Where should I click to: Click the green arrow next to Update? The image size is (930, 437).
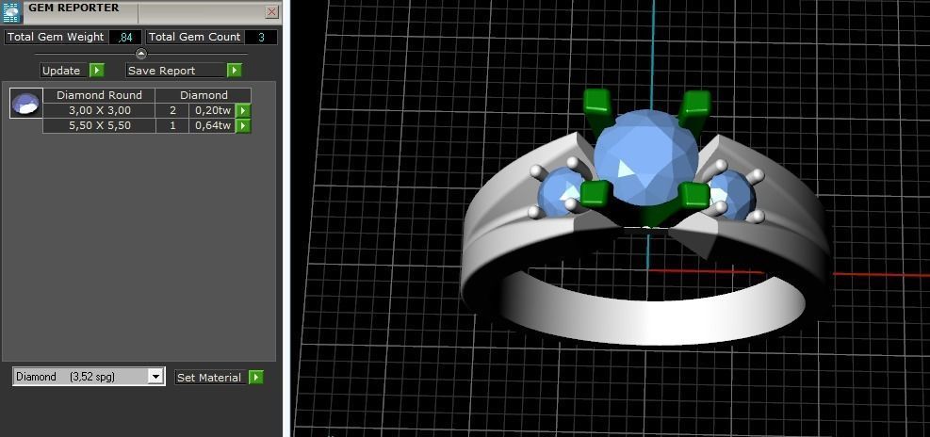97,71
